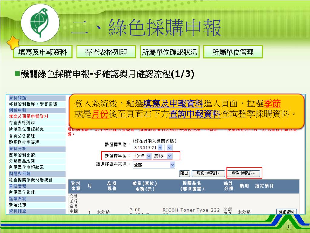Viewport: 310px width, 233px height.
Task: Click the 指定項目 column header
Action: (264, 186)
